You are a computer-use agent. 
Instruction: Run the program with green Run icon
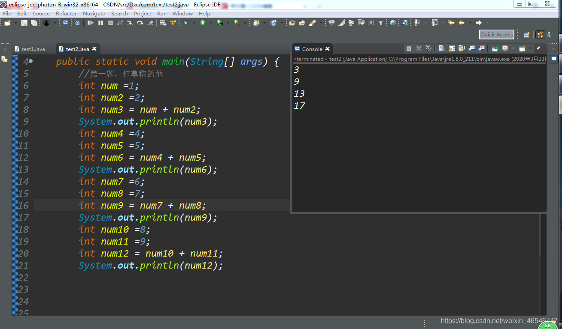coord(202,23)
